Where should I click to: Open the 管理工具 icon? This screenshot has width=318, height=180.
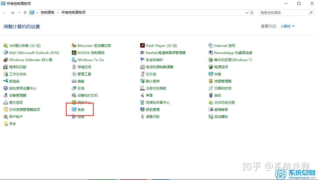click(x=74, y=74)
